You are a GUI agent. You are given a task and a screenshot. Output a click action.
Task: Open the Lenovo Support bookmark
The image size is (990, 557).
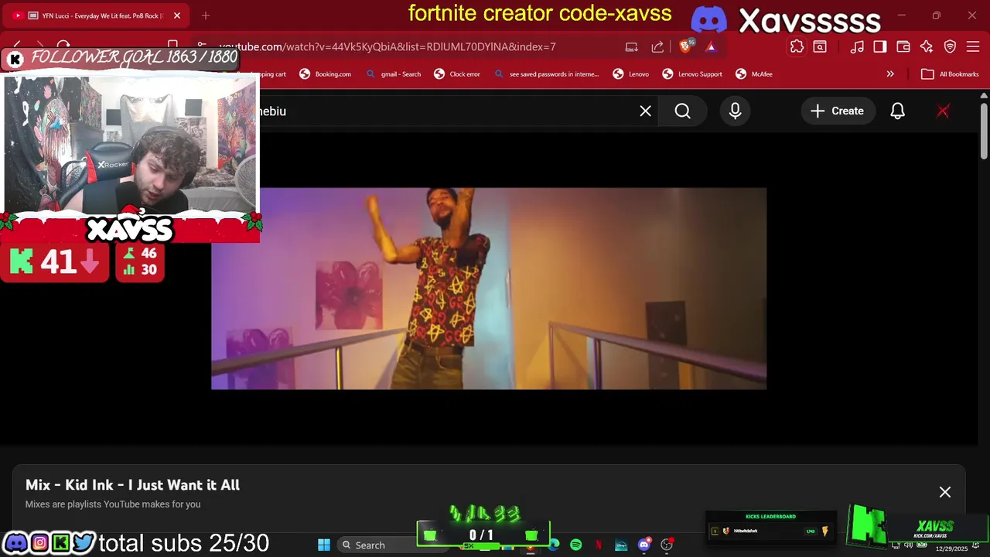[692, 74]
